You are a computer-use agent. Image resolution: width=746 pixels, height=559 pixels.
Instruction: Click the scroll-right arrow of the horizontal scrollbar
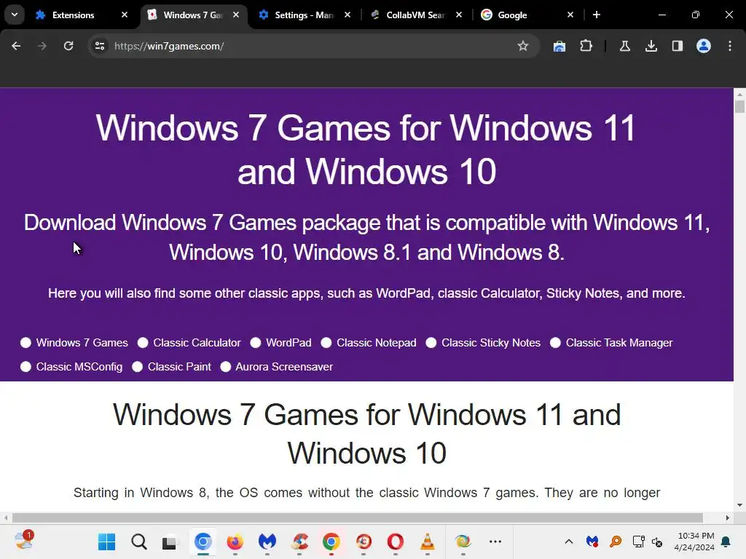pos(728,518)
